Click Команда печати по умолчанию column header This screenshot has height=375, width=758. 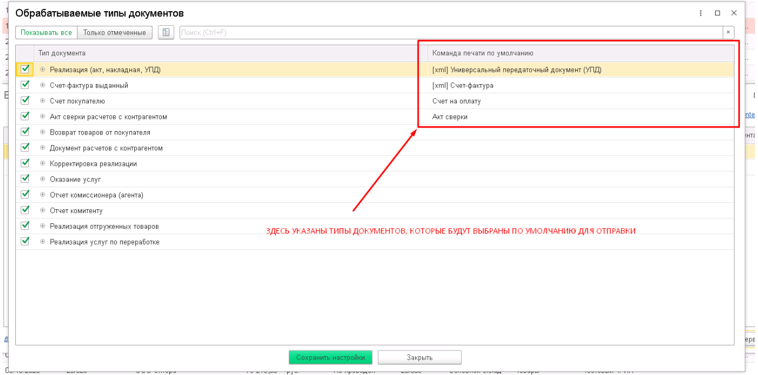click(581, 53)
